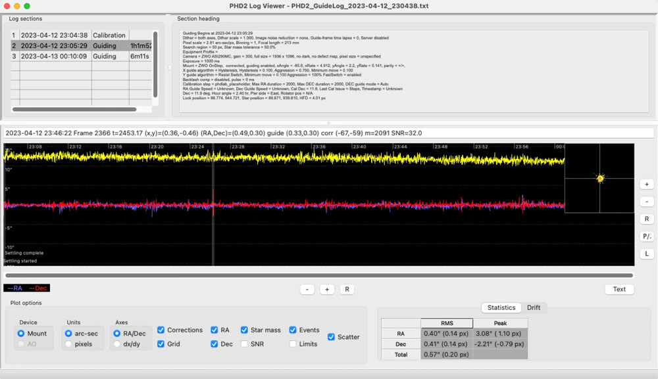Click the horizontal zoom-in plus button below graph
The image size is (658, 379).
(x=327, y=289)
